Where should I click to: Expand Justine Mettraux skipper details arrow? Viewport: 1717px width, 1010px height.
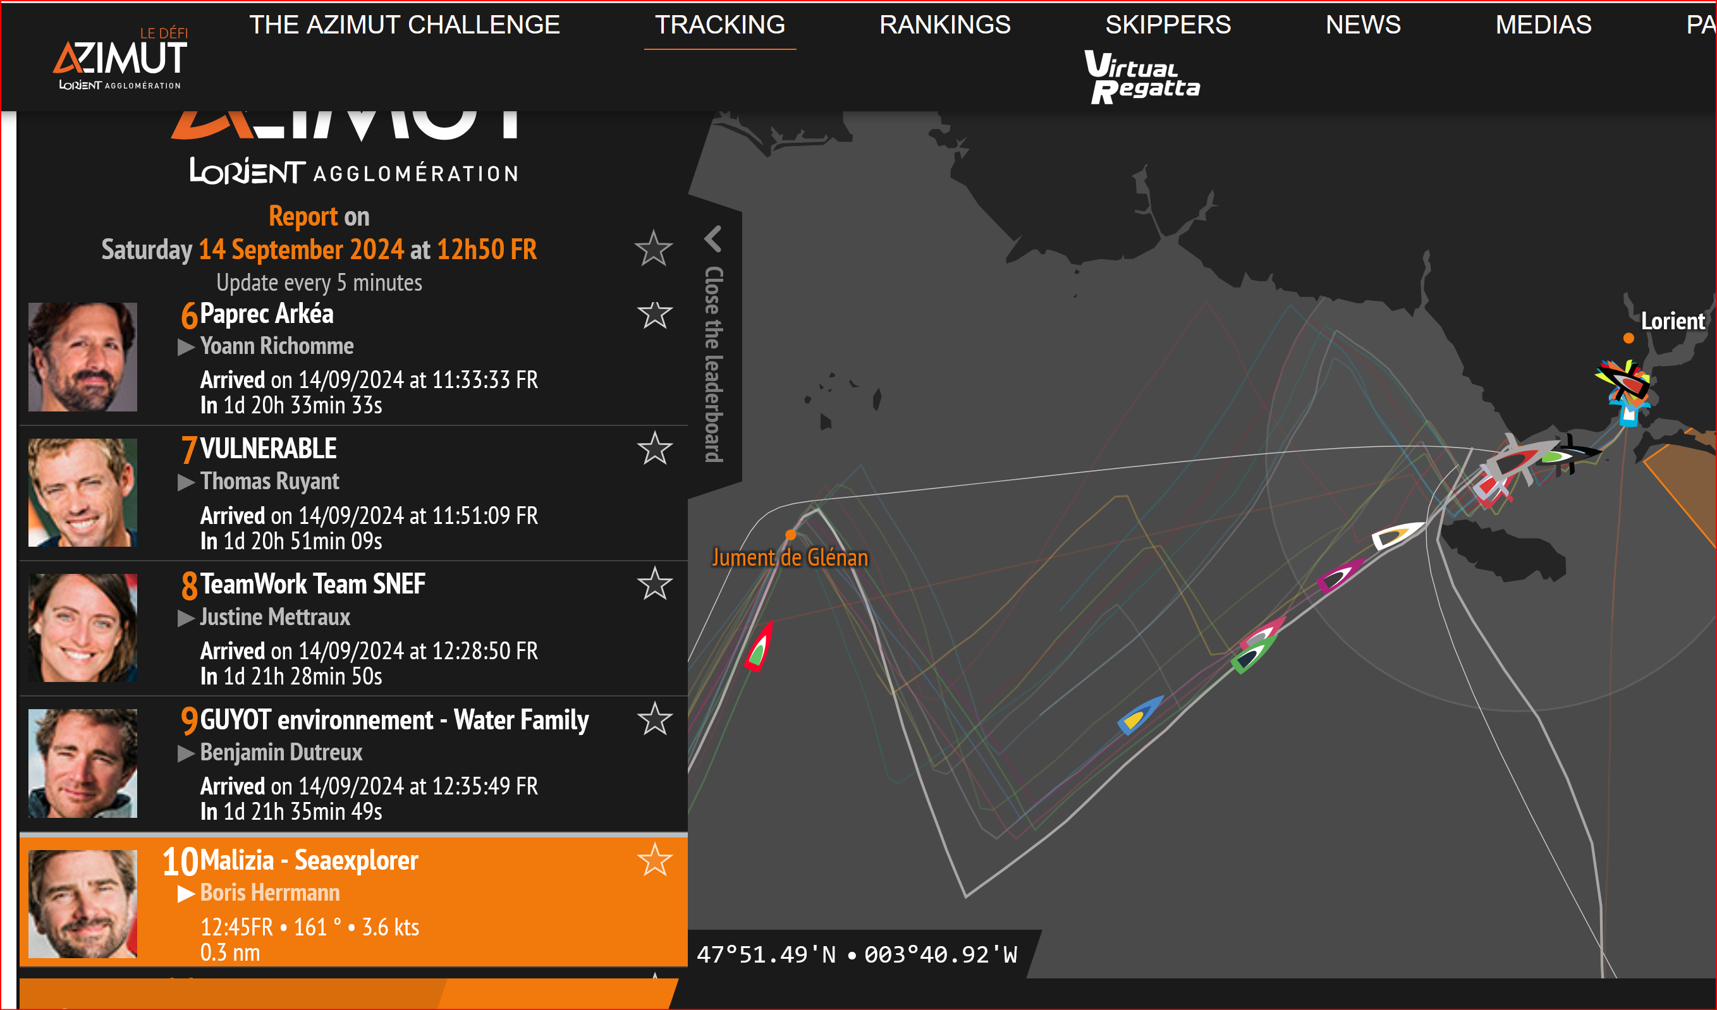coord(186,618)
